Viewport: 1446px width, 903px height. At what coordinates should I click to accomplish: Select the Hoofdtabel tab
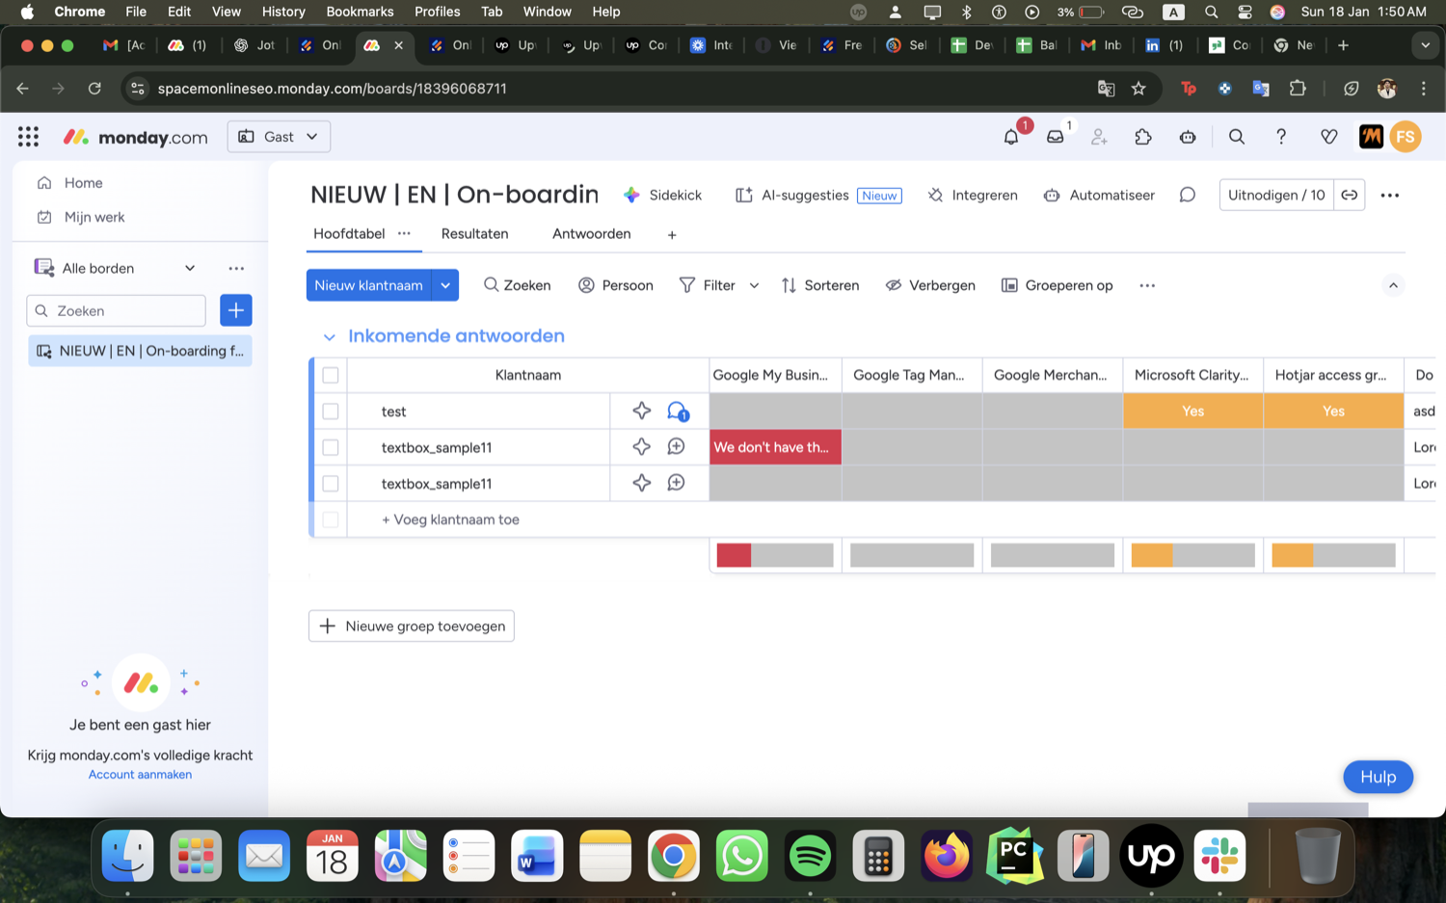[x=349, y=233]
